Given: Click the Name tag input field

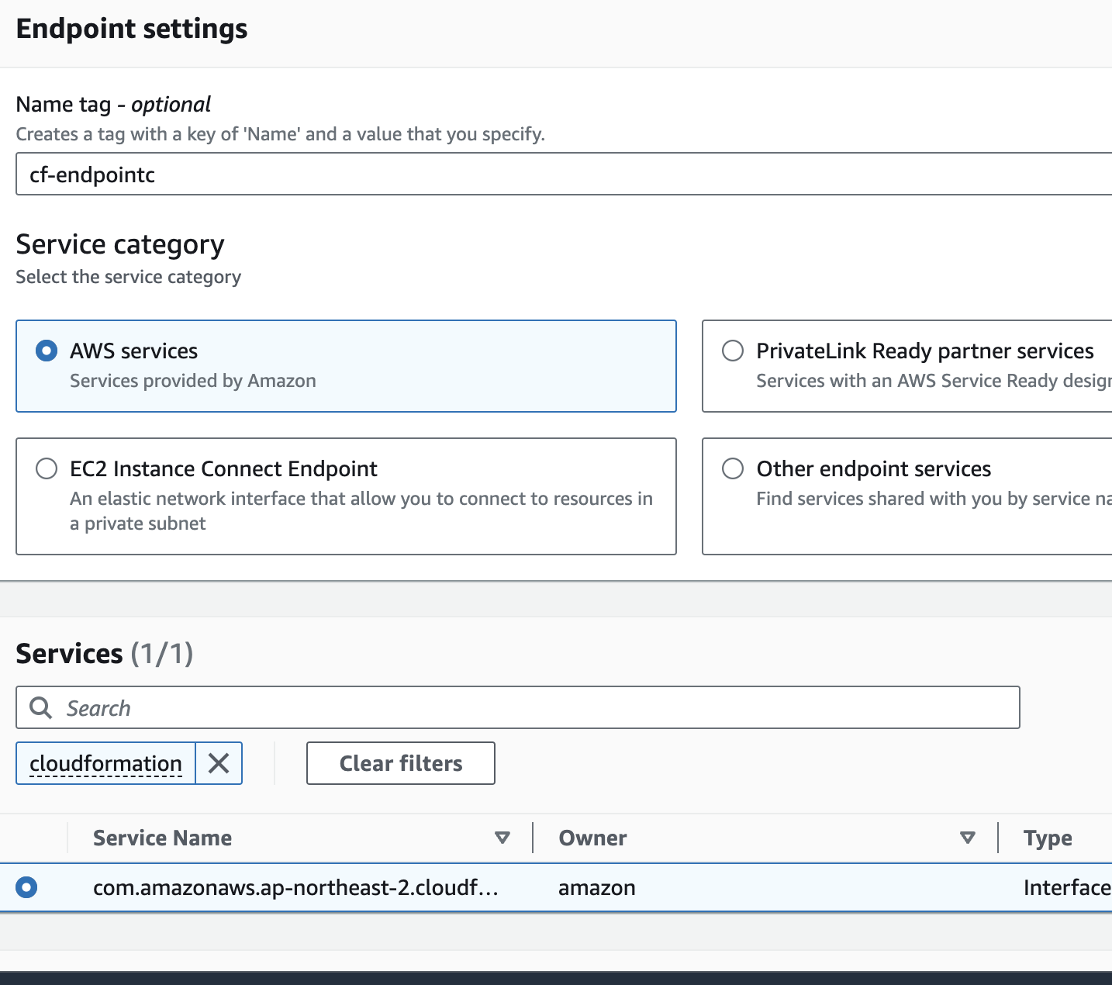Looking at the screenshot, I should pos(543,175).
